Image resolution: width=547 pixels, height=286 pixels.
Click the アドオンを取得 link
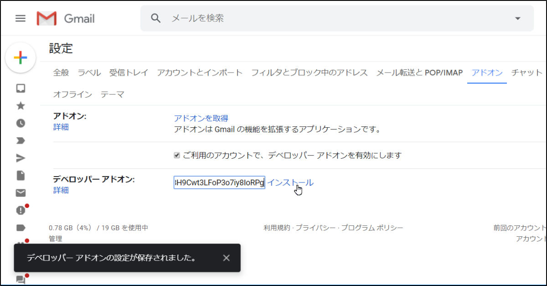coord(201,119)
